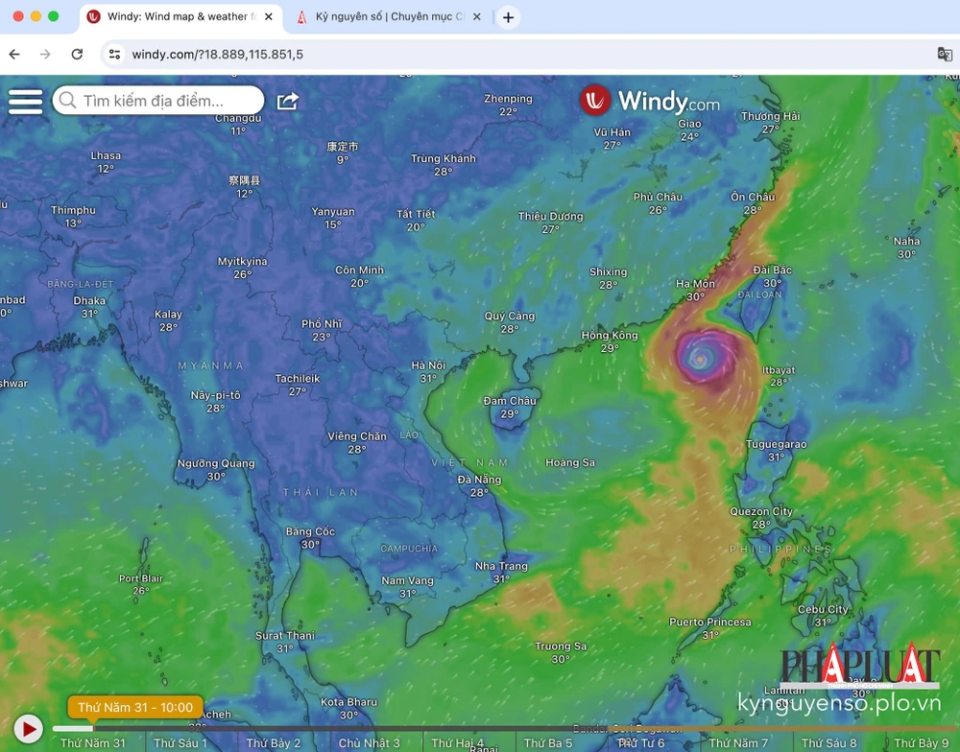Open a new browser tab
This screenshot has height=752, width=960.
pyautogui.click(x=508, y=17)
